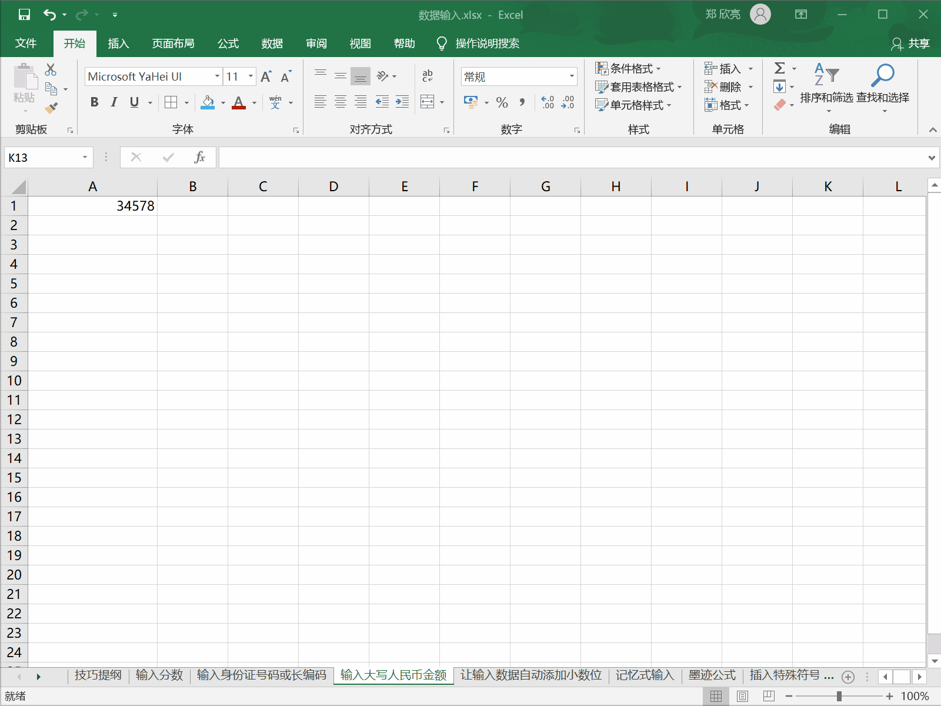The image size is (941, 706).
Task: Adjust the zoom slider handle
Action: [x=839, y=696]
